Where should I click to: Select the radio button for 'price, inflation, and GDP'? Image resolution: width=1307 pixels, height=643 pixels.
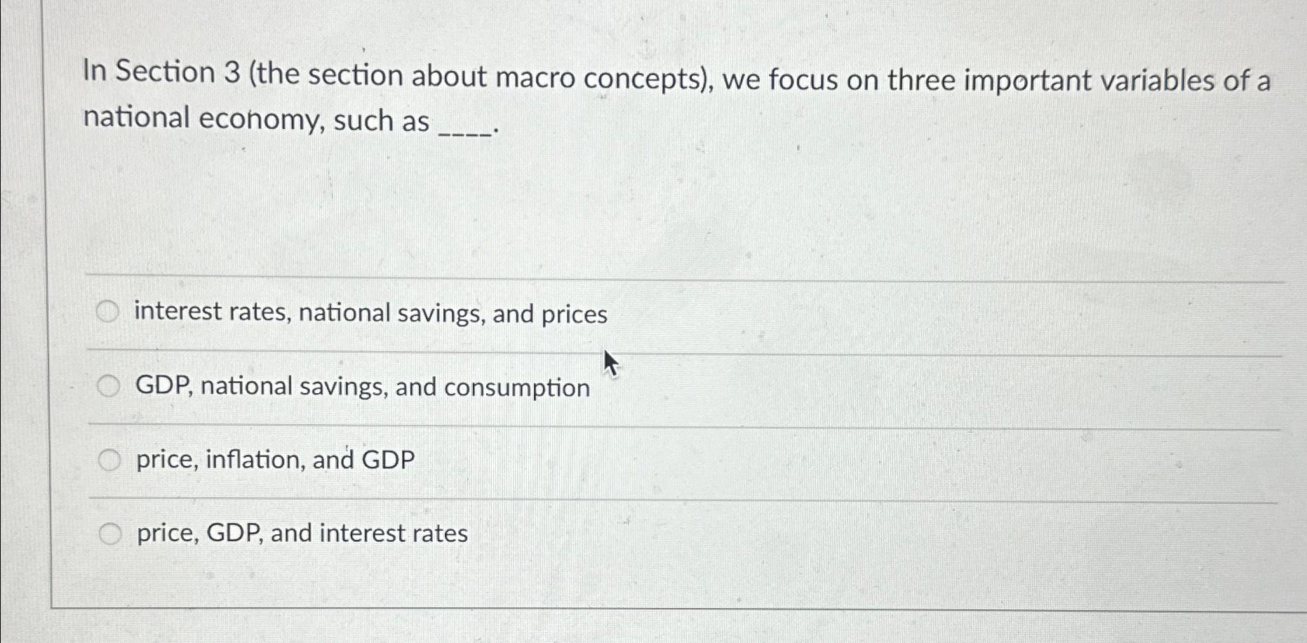tap(109, 458)
